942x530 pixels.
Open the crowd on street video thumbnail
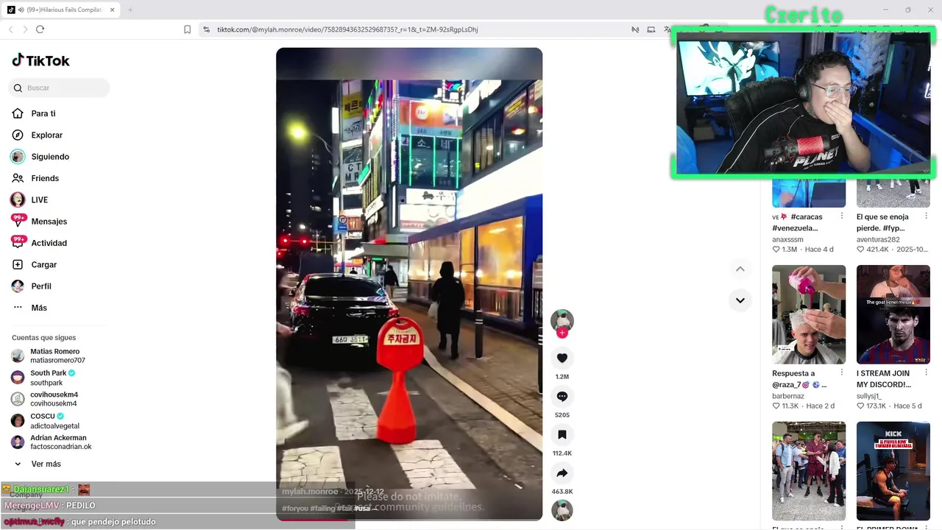tap(809, 471)
